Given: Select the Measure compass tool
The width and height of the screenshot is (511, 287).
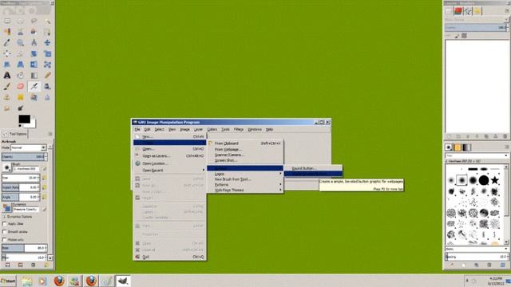Looking at the screenshot, I should [34, 42].
